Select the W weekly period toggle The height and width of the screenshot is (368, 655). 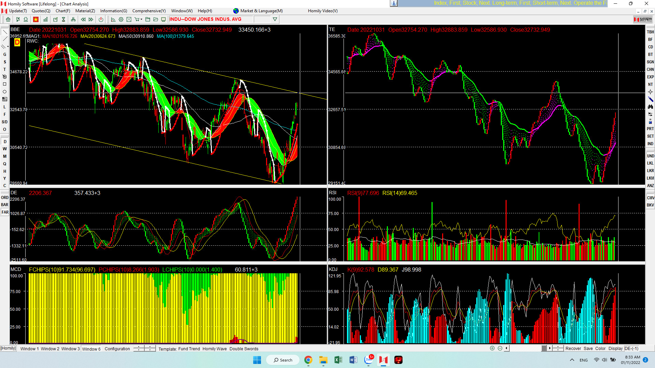pos(5,149)
